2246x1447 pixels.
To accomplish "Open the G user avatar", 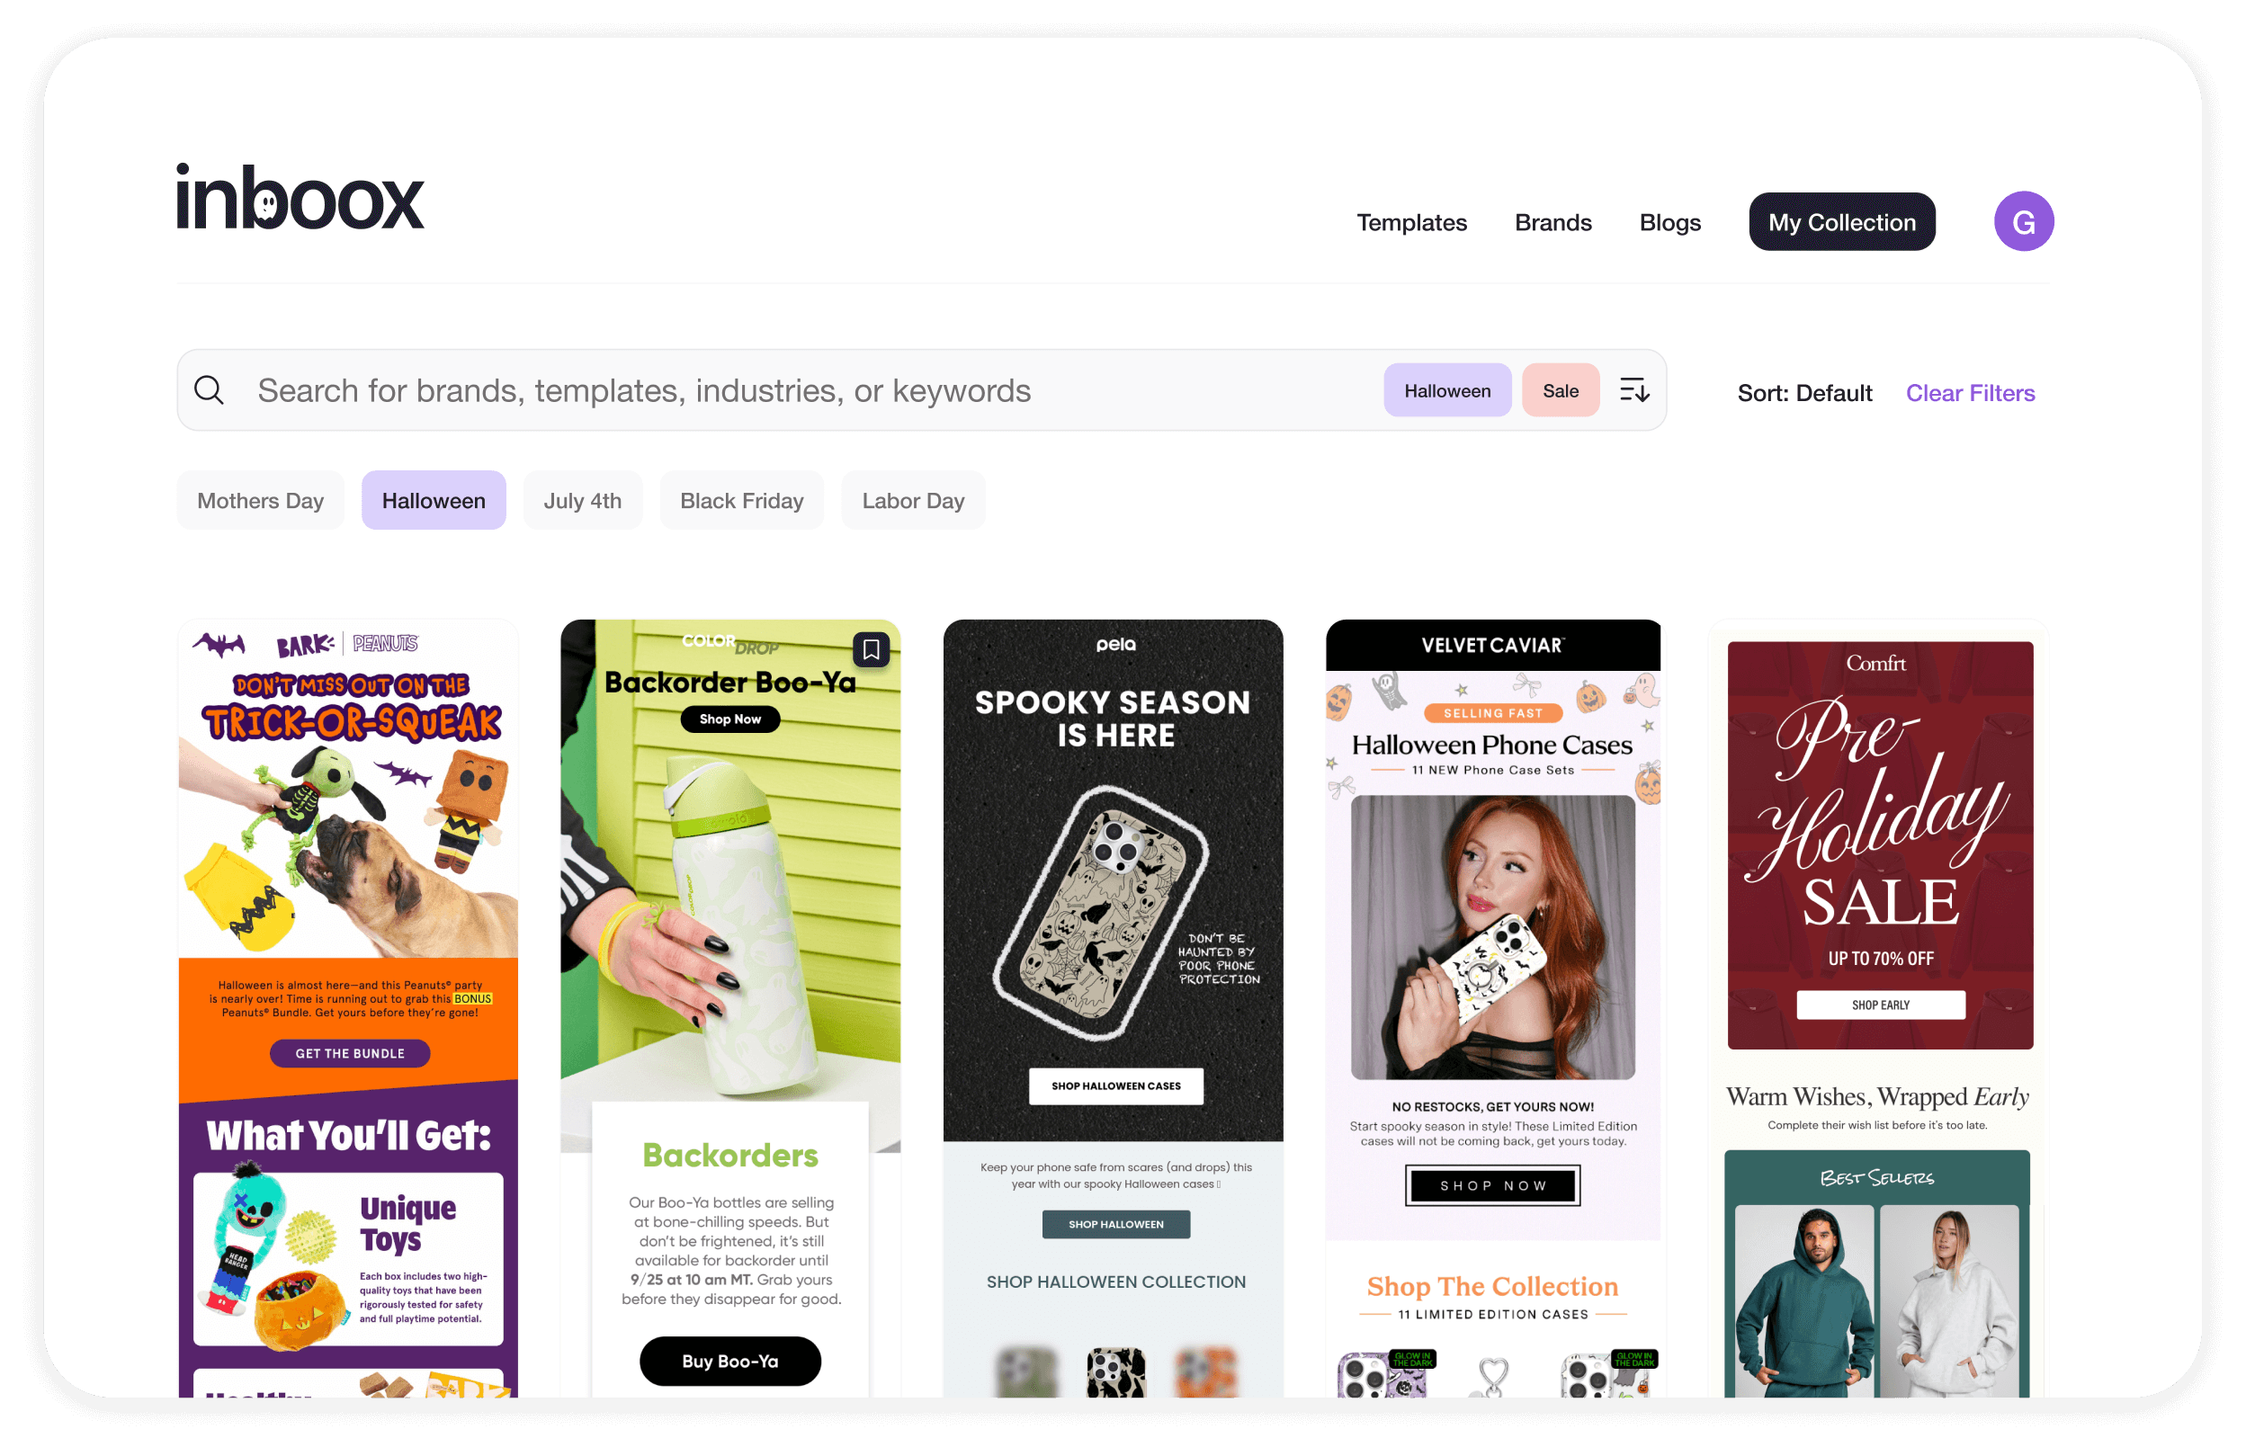I will (x=2023, y=222).
